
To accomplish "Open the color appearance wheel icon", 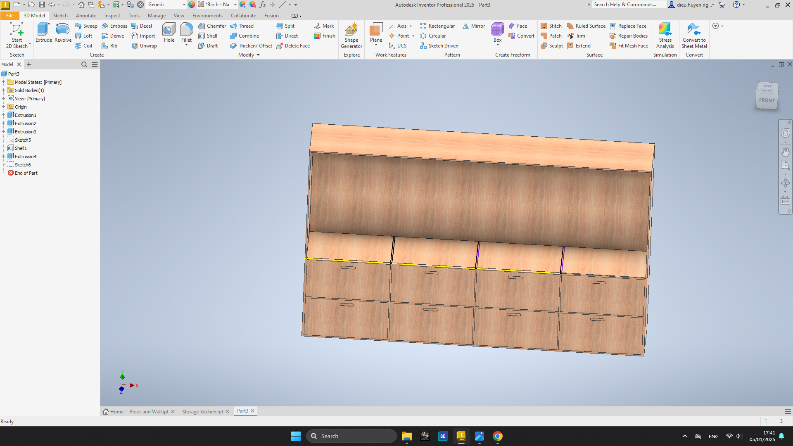I will click(x=192, y=5).
